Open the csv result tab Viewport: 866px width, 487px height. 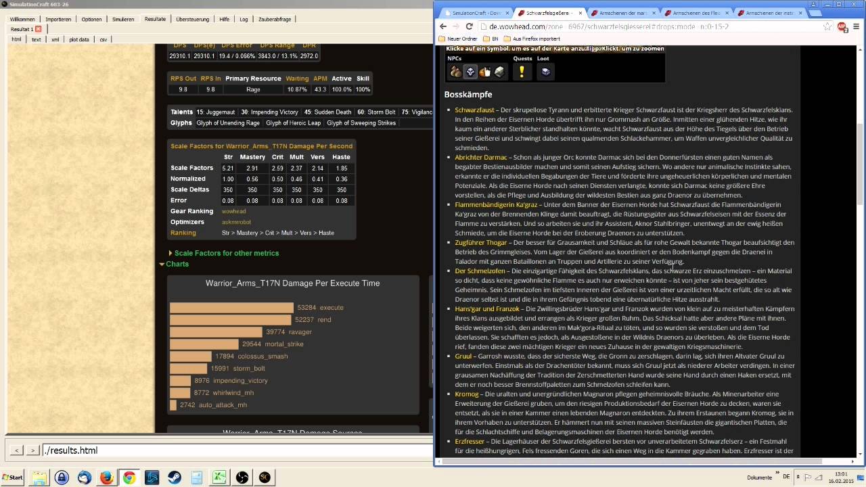click(103, 39)
